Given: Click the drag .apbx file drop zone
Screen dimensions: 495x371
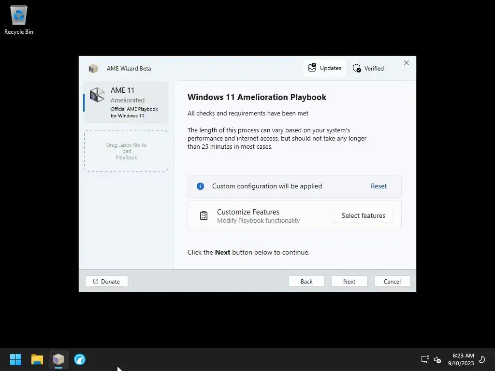Looking at the screenshot, I should coord(126,151).
